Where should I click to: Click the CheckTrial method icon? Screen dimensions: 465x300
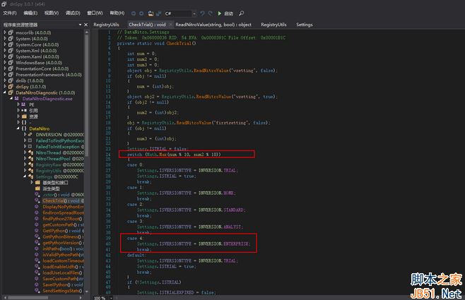(37, 200)
